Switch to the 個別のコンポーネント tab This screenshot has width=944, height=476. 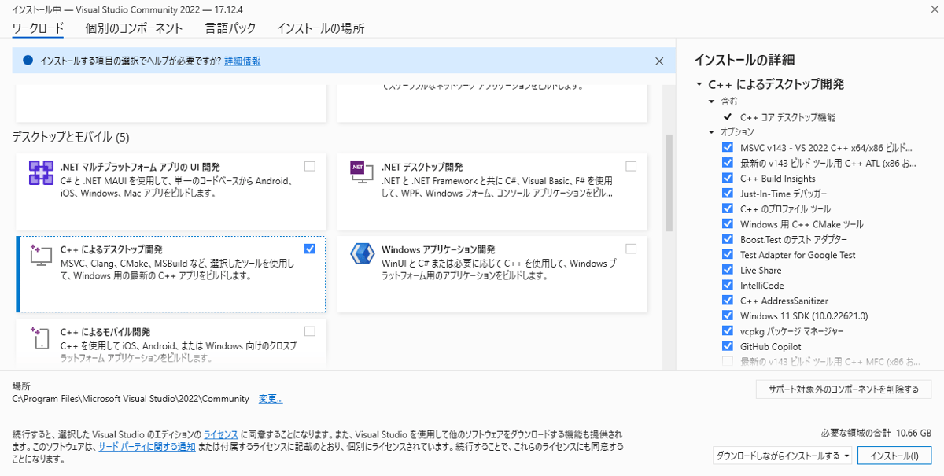pyautogui.click(x=134, y=28)
